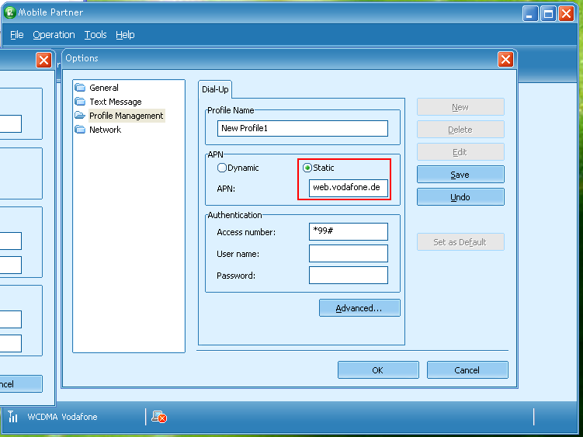
Task: Open the Tools menu
Action: pos(95,35)
